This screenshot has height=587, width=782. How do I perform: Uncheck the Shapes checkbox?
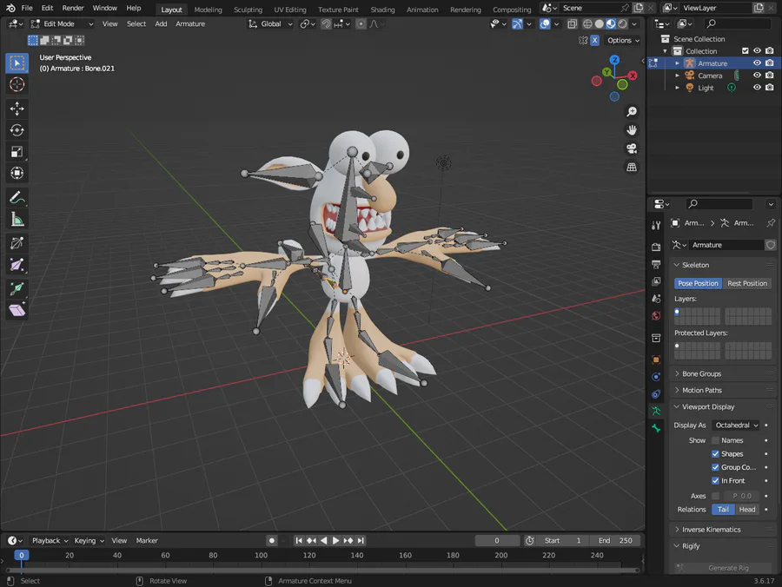pos(715,454)
